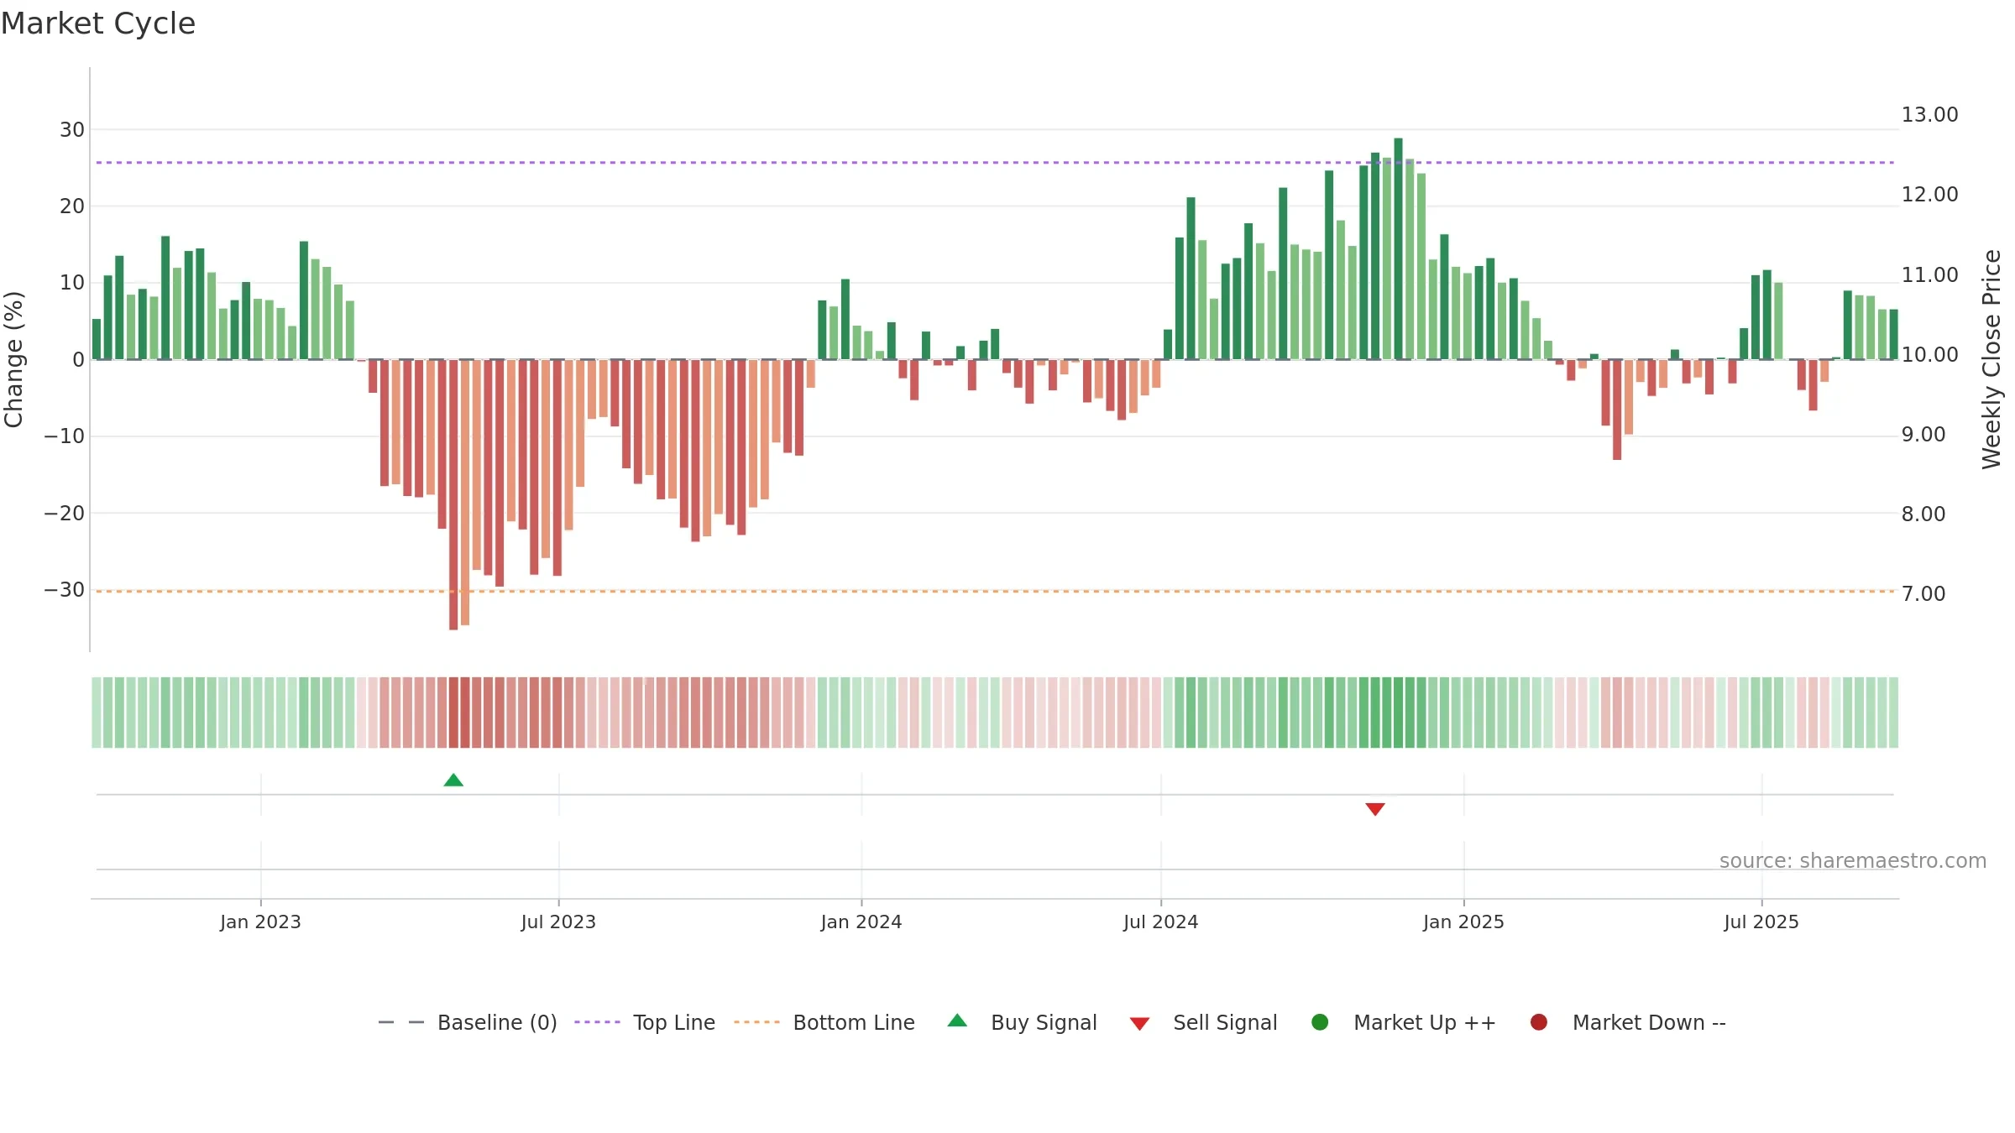Viewport: 2015px width, 1133px height.
Task: Click the orange dotted Bottom Line on chart
Action: (x=995, y=592)
